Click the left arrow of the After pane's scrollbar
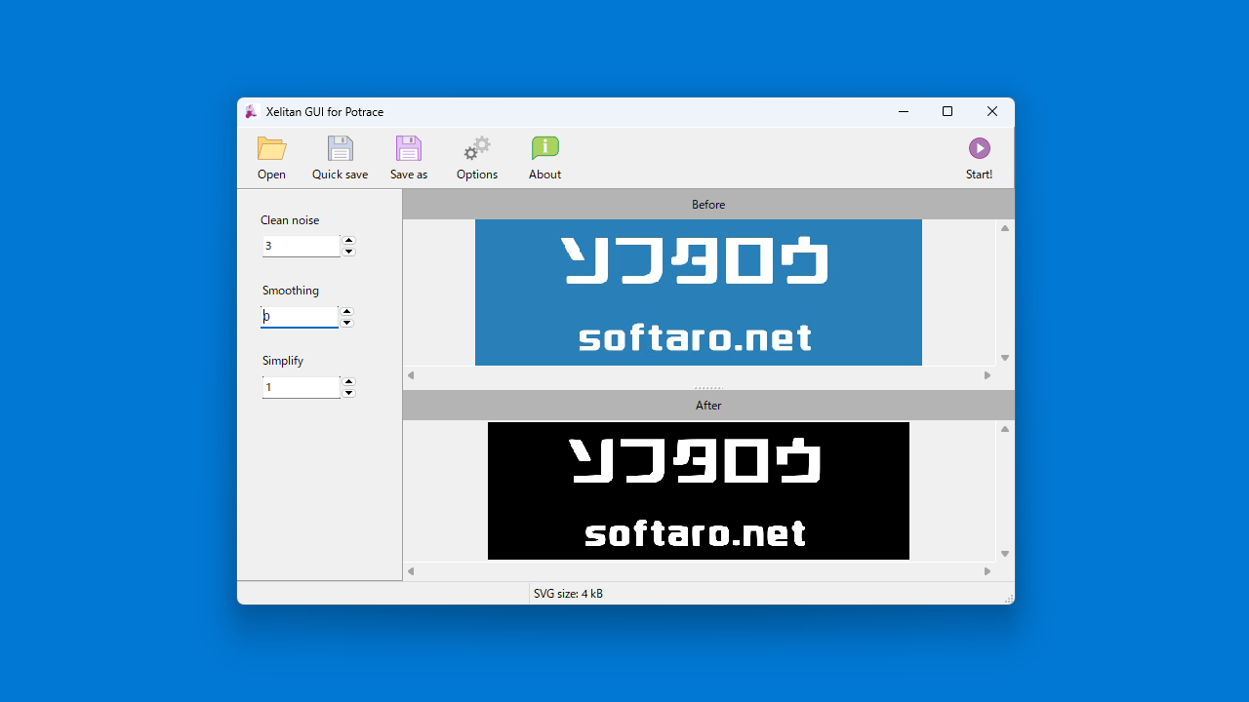1249x702 pixels. point(411,571)
